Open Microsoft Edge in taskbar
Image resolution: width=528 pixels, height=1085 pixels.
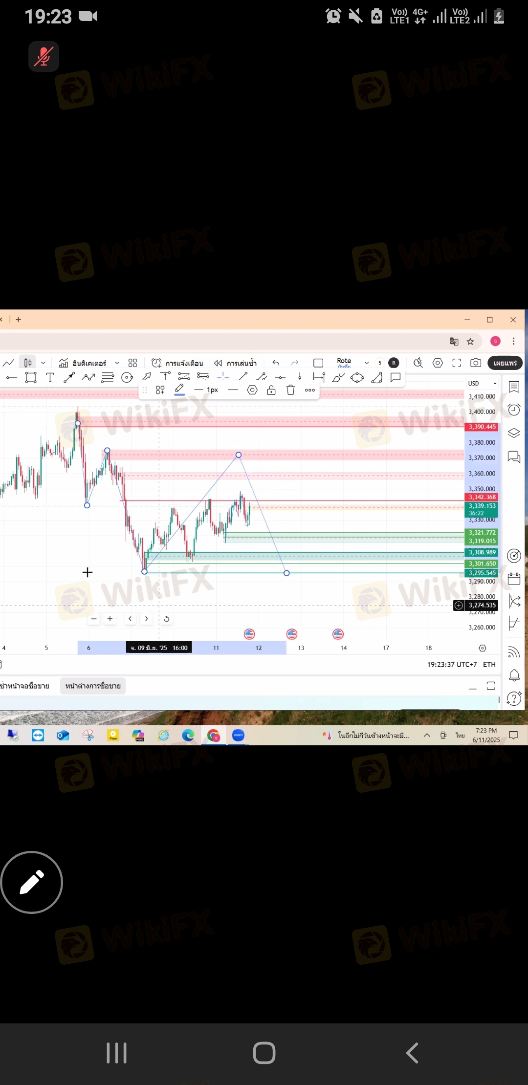click(188, 735)
